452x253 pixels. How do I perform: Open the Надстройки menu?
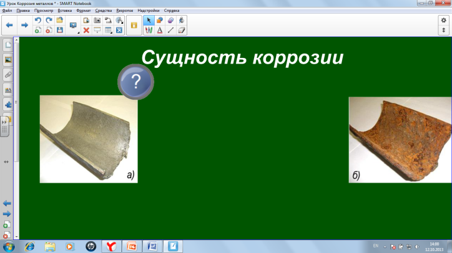tap(149, 11)
